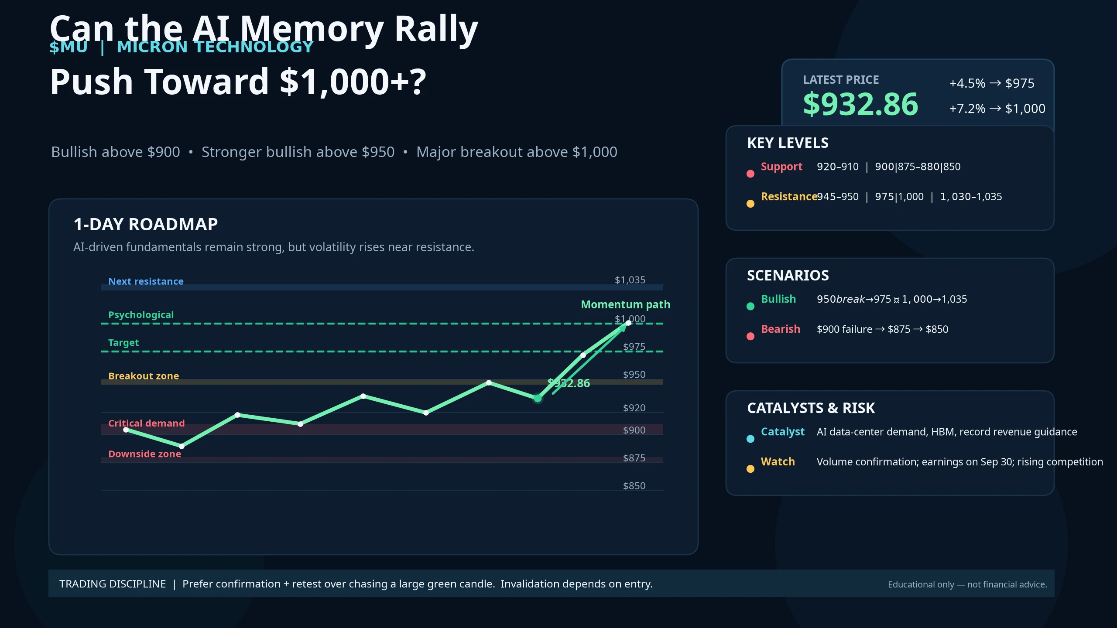Image resolution: width=1117 pixels, height=628 pixels.
Task: Click the "$MU | MICRON TECHNOLOGY" ticker line
Action: click(182, 47)
